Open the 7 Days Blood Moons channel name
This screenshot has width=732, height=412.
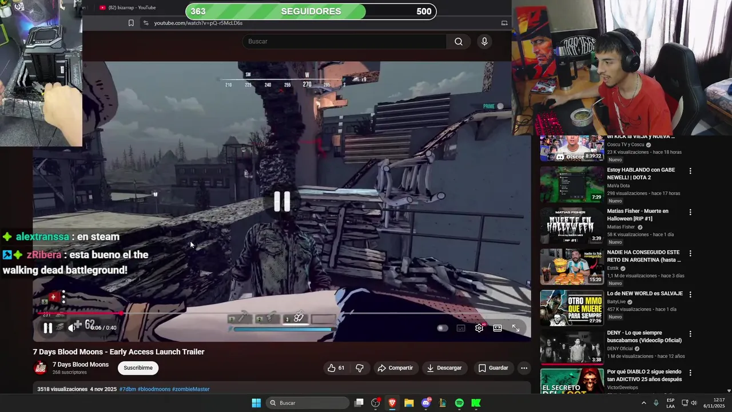[x=81, y=365]
